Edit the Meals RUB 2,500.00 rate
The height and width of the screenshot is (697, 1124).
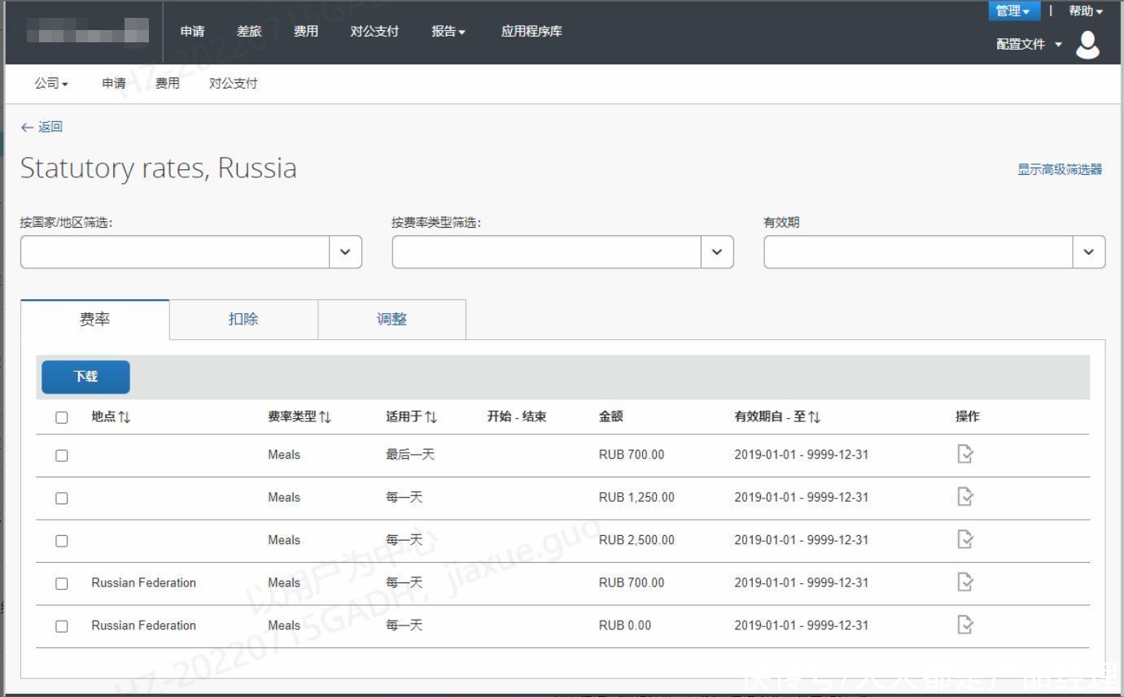pos(965,540)
